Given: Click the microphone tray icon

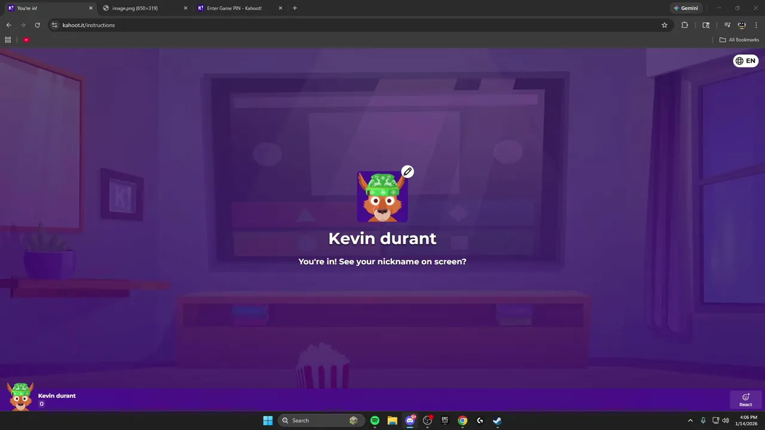Looking at the screenshot, I should click(x=703, y=420).
